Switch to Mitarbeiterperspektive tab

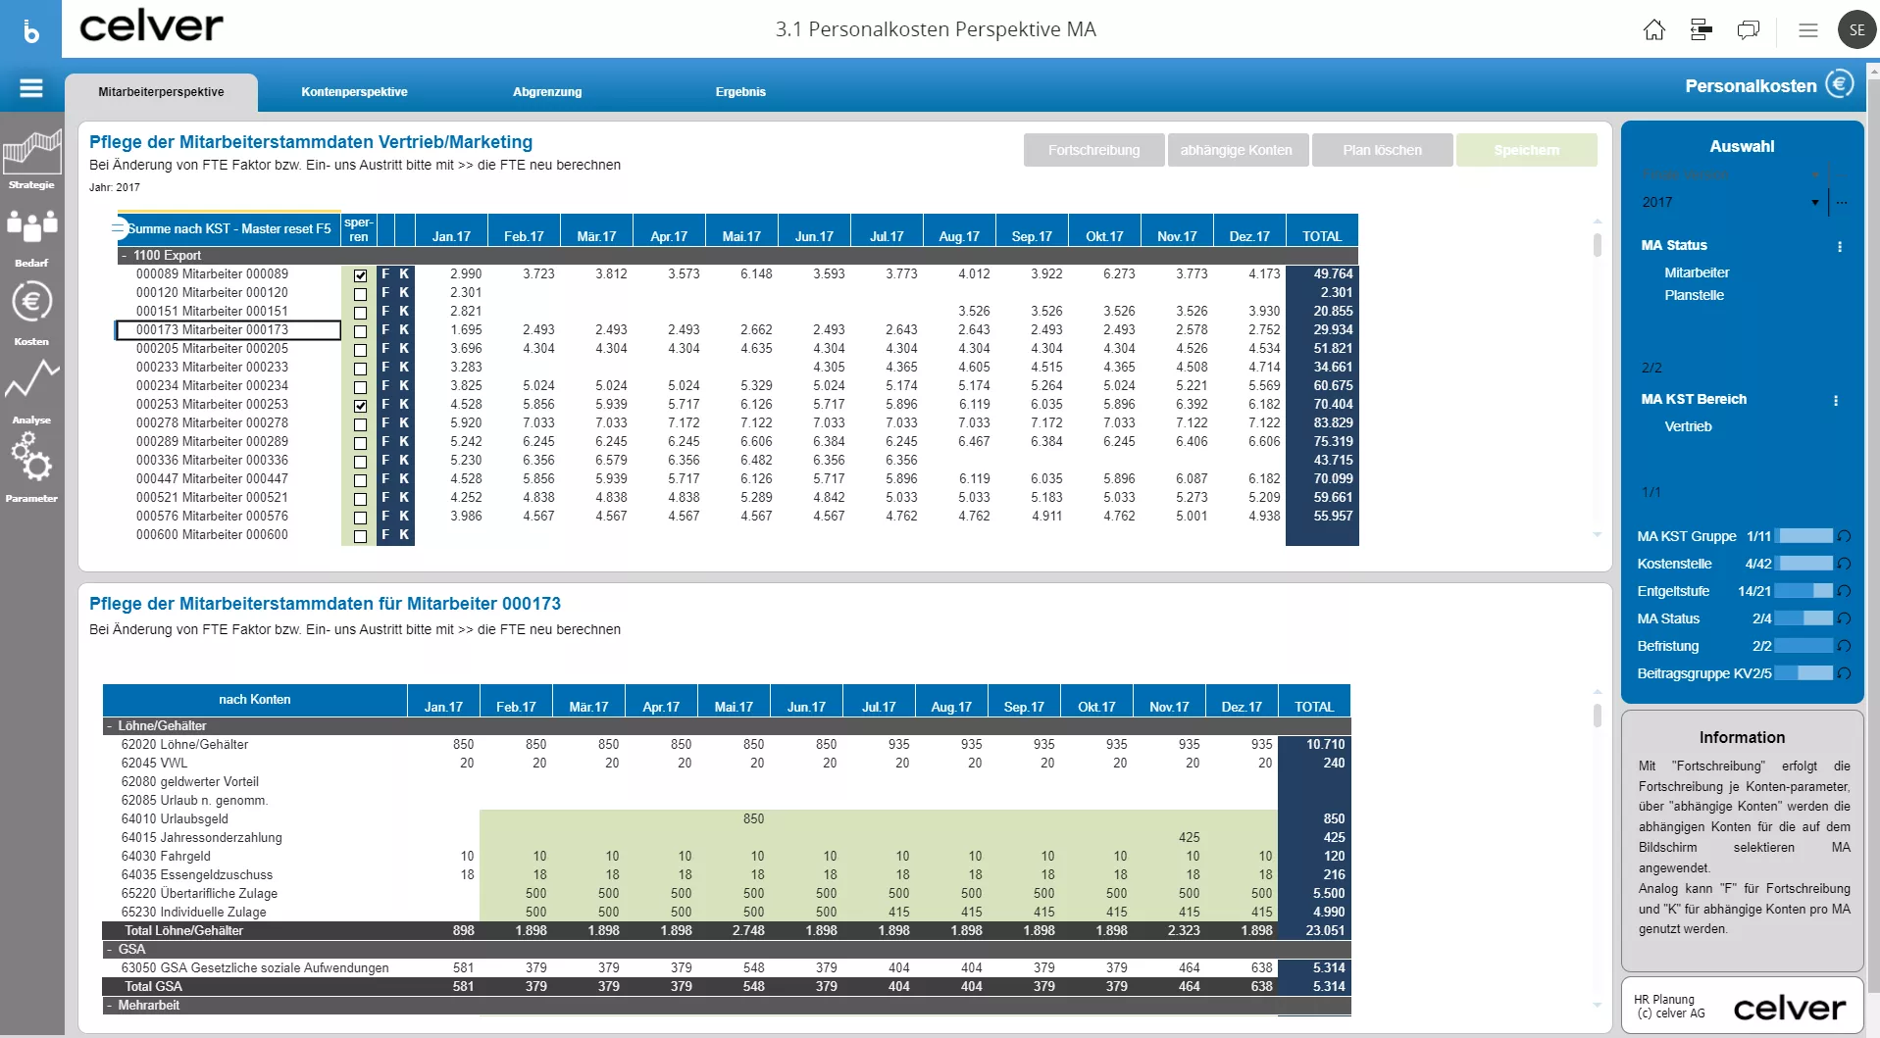pos(161,92)
